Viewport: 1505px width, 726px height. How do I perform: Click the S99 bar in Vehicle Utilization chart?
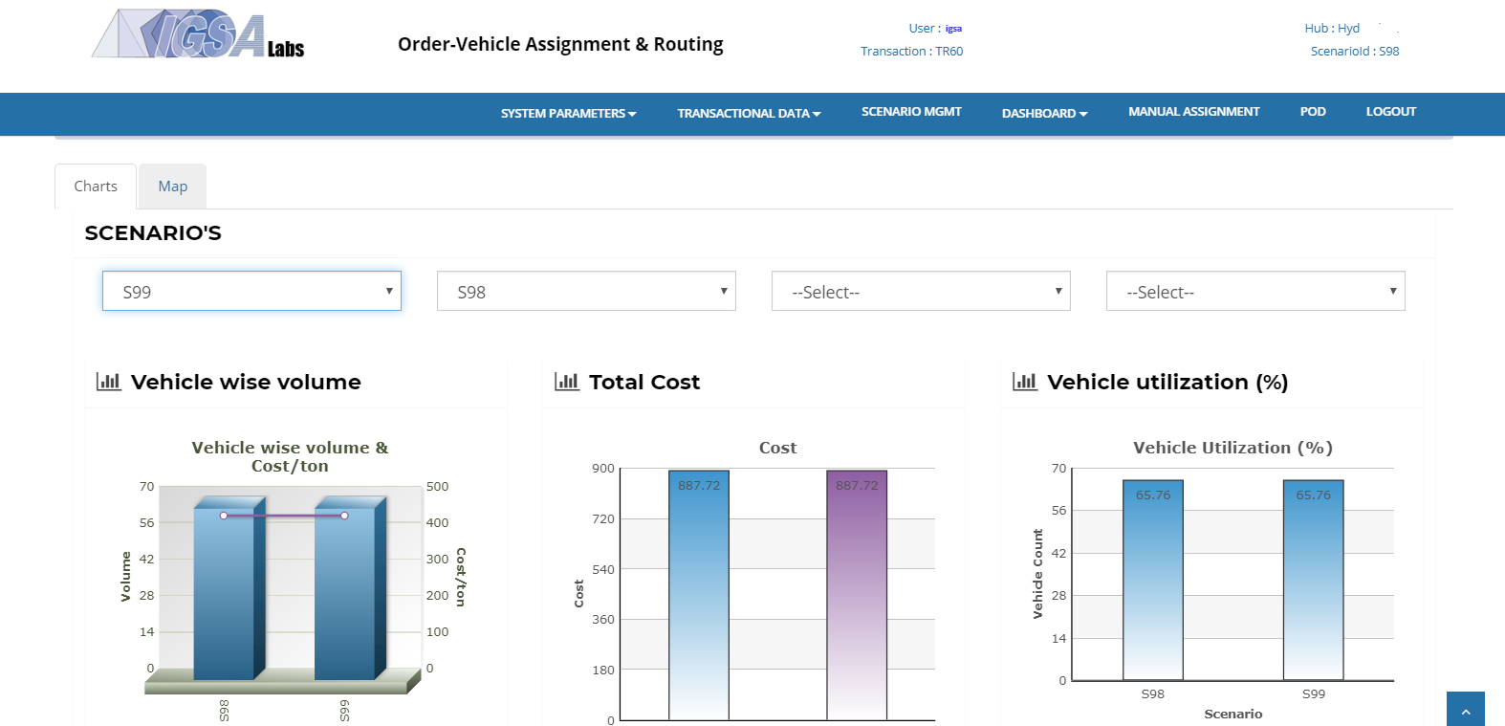click(1314, 581)
